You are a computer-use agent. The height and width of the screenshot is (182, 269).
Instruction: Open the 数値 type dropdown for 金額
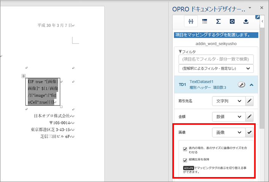click(228, 117)
